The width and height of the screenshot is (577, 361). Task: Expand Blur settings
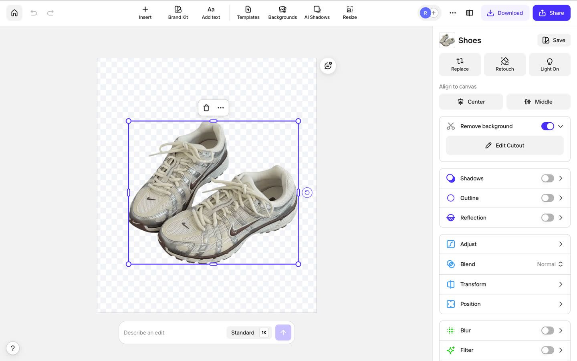click(561, 331)
